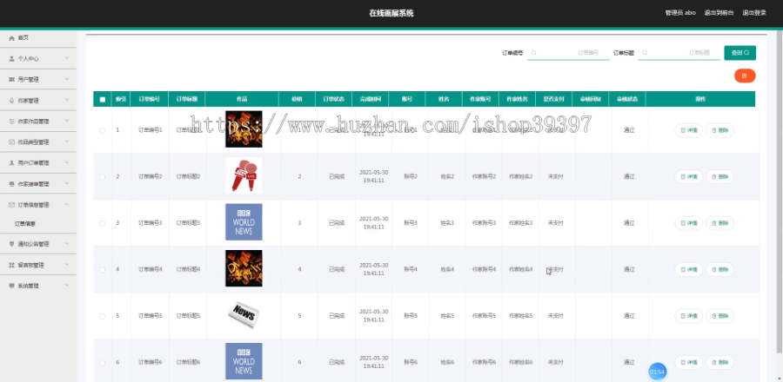This screenshot has height=382, width=783.
Task: Click the newspaper thumbnail in row 5
Action: [244, 315]
